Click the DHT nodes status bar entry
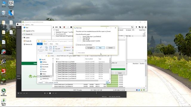191x107 pixels. [78, 90]
